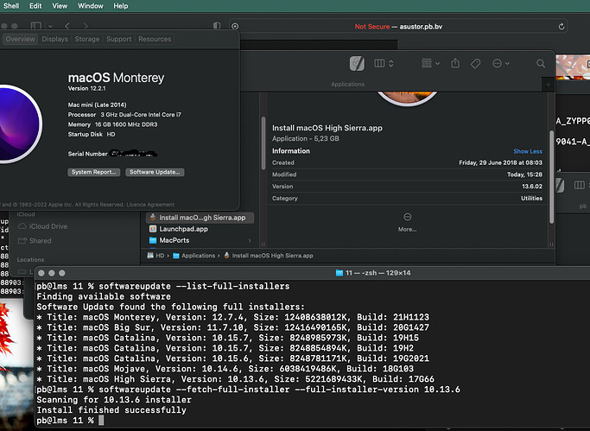Open the Shell menu
This screenshot has width=590, height=431.
[11, 6]
